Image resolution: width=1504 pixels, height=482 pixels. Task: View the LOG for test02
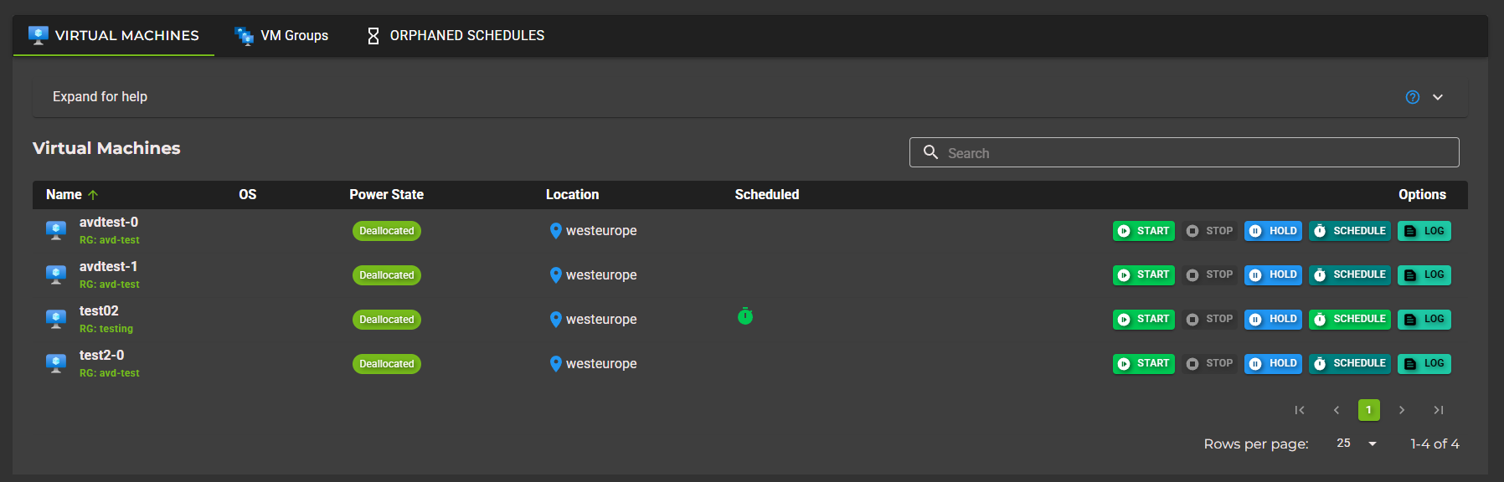1424,319
